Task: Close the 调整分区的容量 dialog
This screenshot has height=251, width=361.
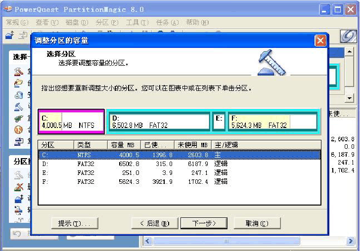Action: (320, 41)
